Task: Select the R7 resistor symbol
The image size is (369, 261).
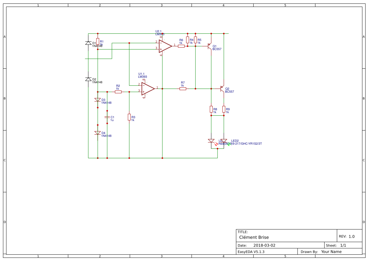Action: 183,89
